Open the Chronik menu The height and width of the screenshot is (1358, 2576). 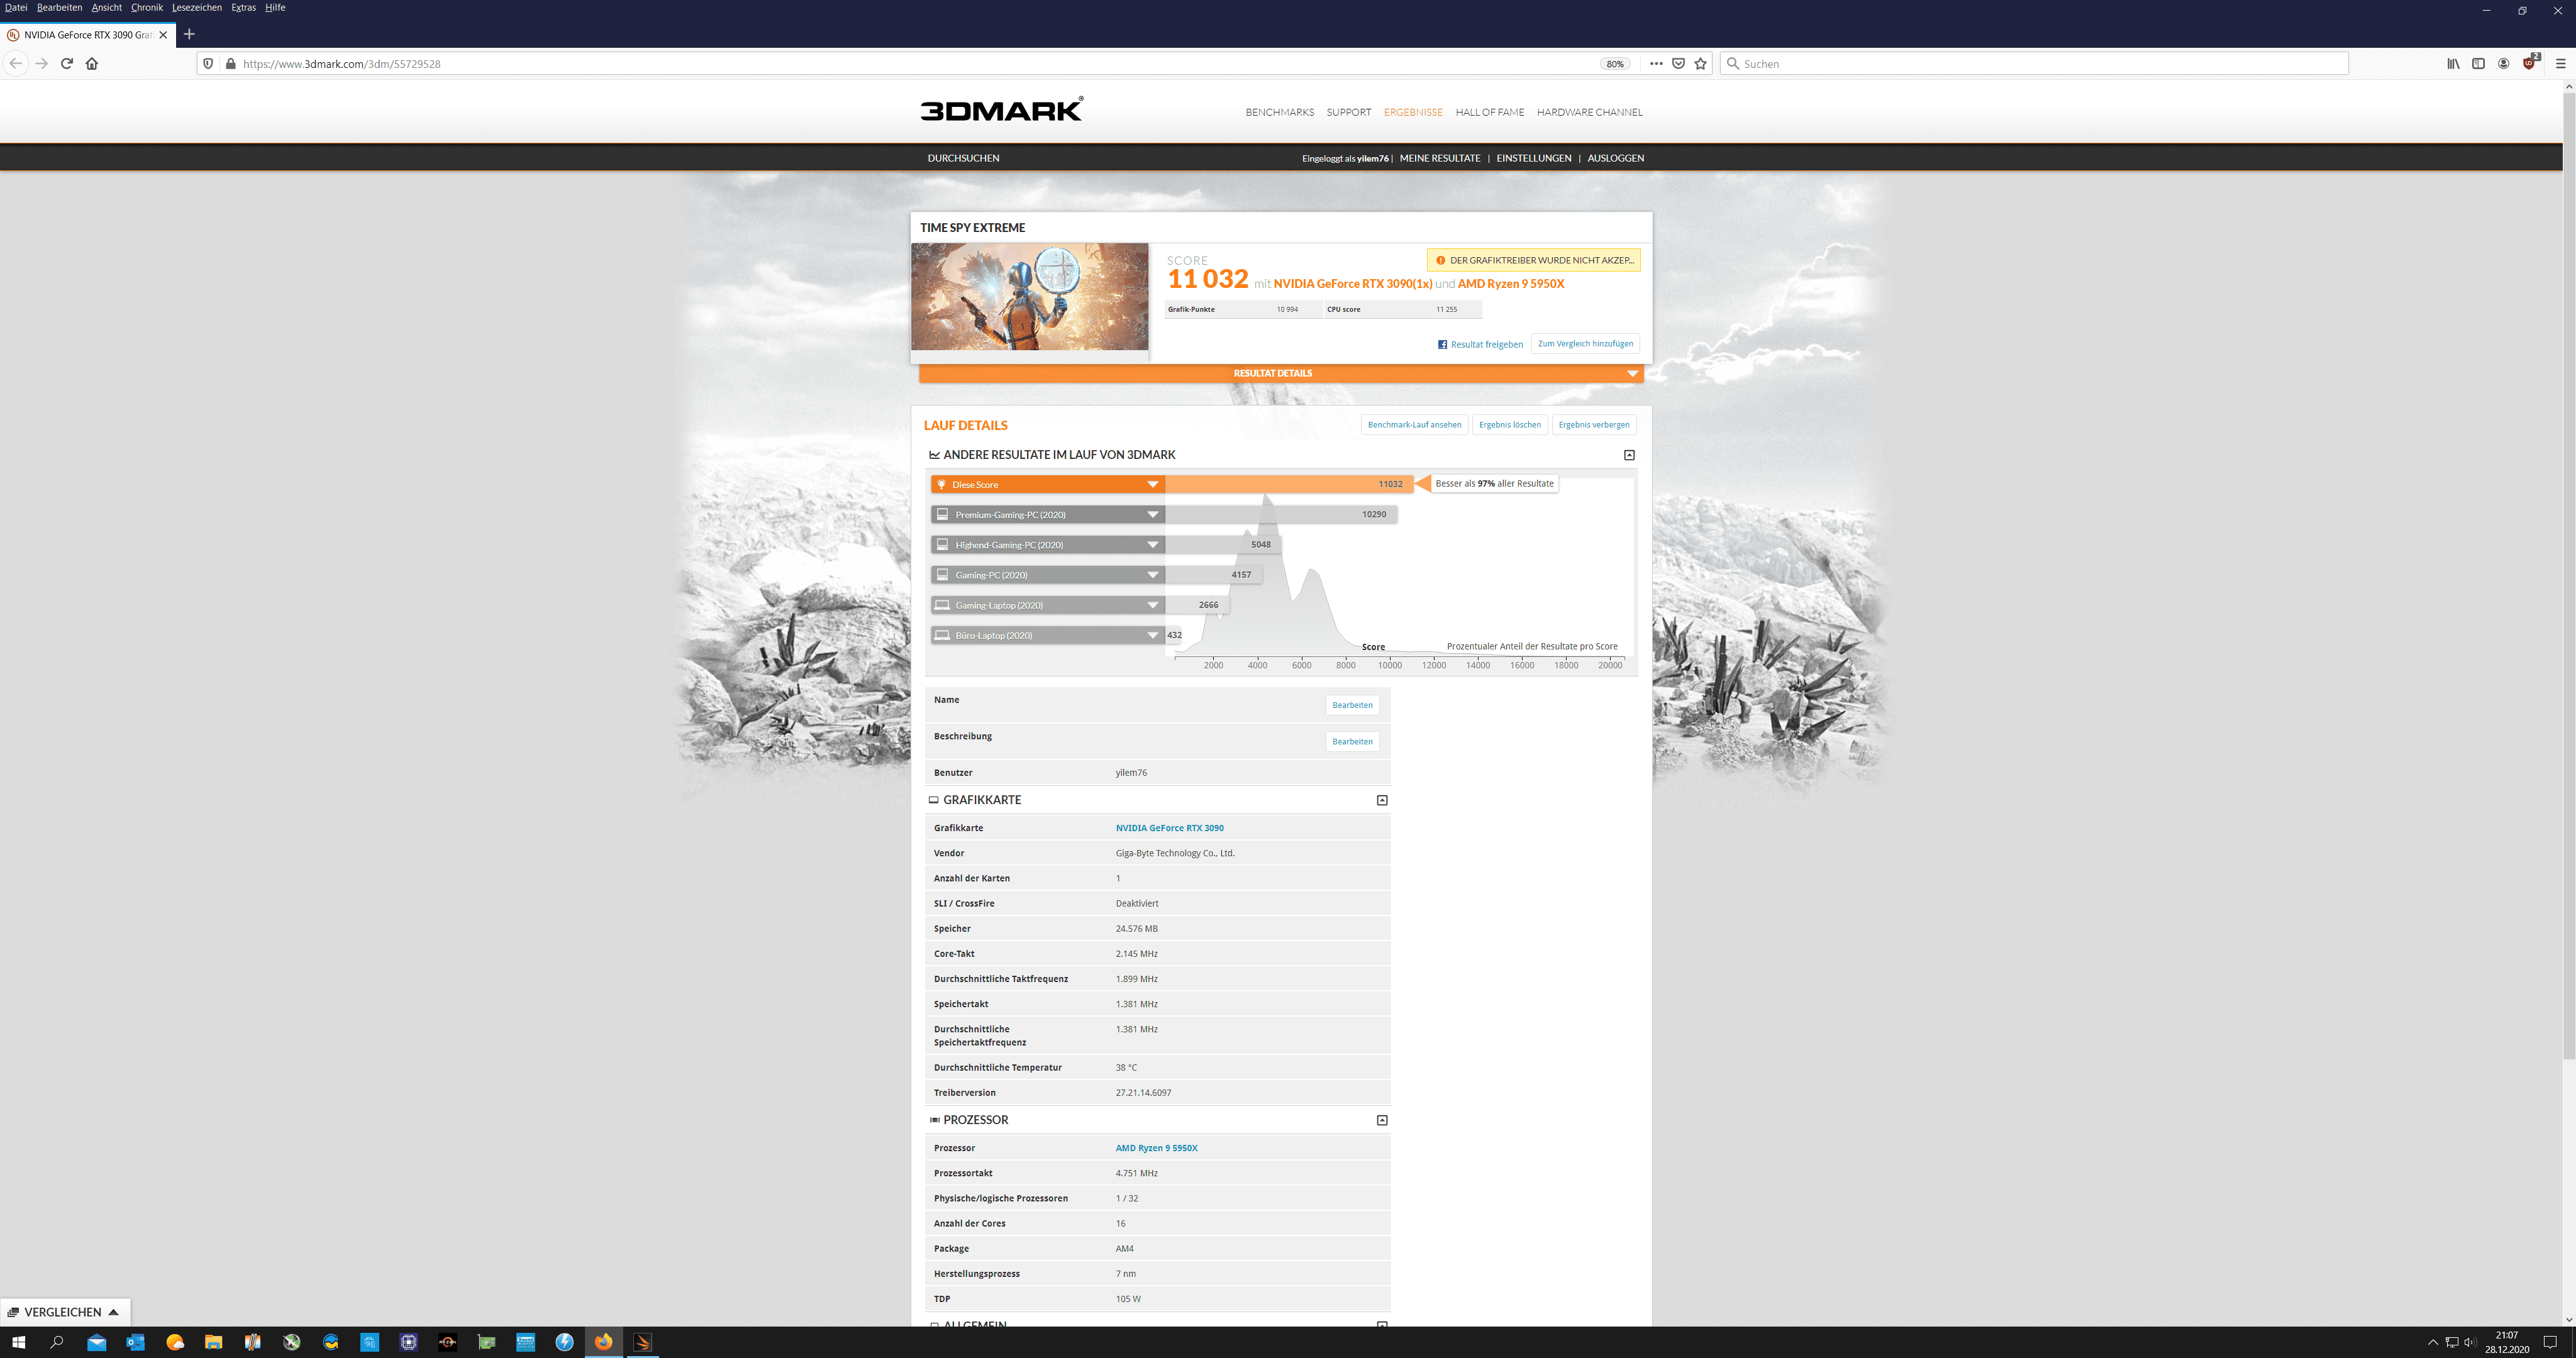point(146,7)
